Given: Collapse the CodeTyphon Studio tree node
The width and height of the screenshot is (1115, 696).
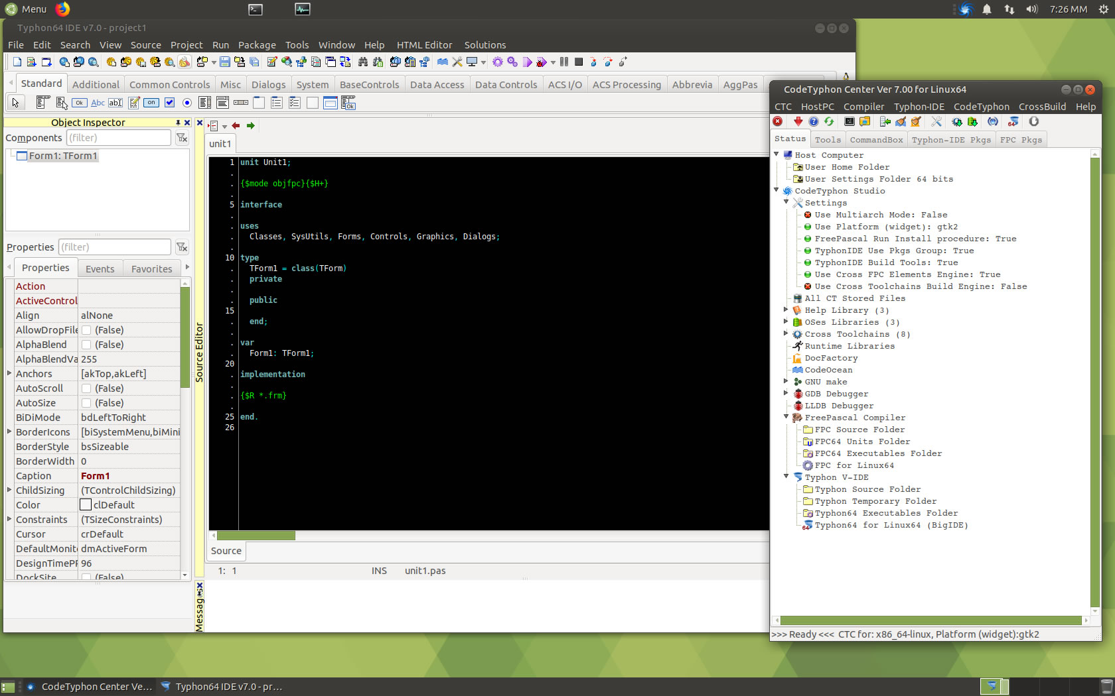Looking at the screenshot, I should click(777, 190).
